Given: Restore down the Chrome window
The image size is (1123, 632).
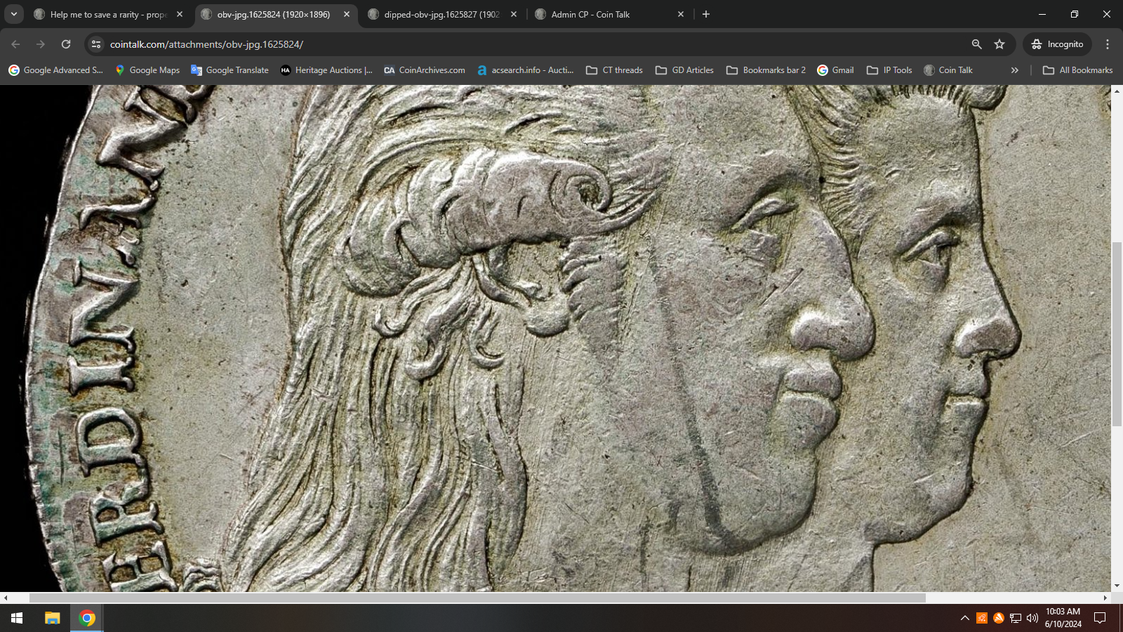Looking at the screenshot, I should point(1075,14).
